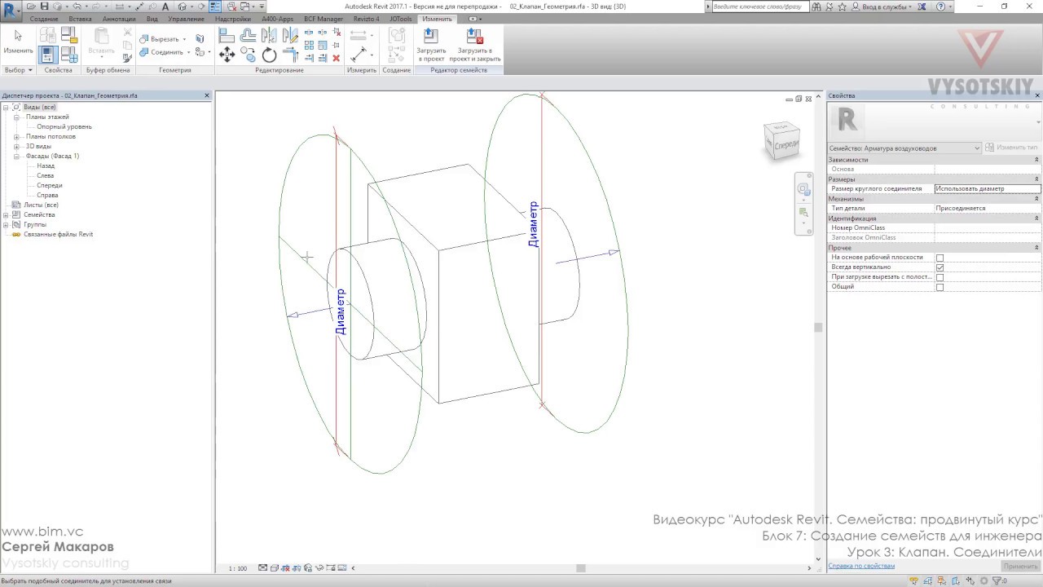Choose the Align tool
Screen dimensions: 1043x587
coord(227,35)
